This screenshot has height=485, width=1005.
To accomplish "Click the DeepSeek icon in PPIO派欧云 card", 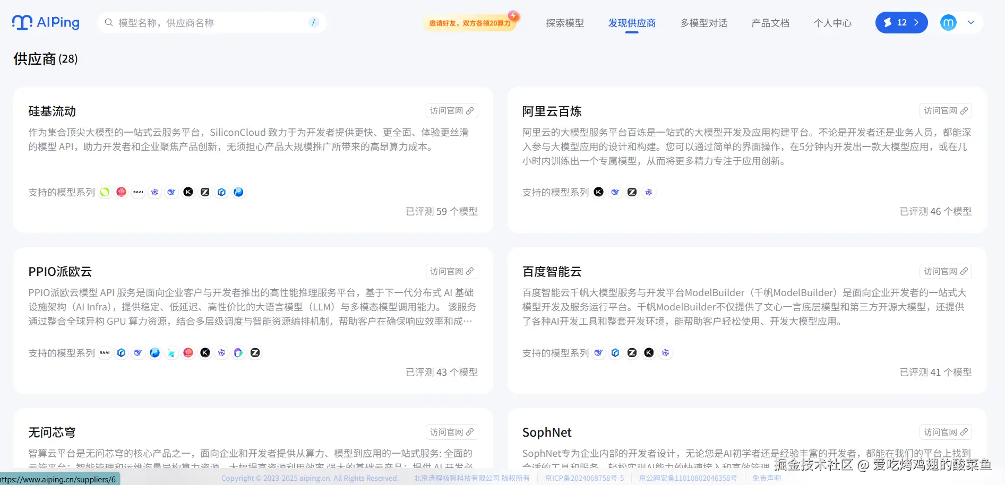I will tap(138, 353).
